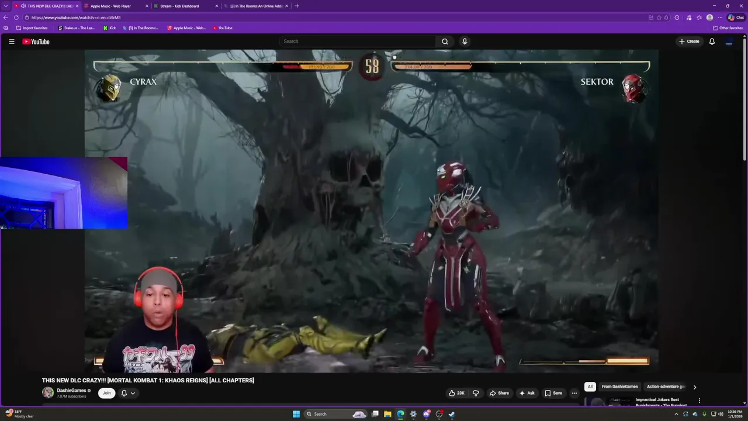748x421 pixels.
Task: Open more actions ellipsis under the video
Action: pyautogui.click(x=574, y=393)
